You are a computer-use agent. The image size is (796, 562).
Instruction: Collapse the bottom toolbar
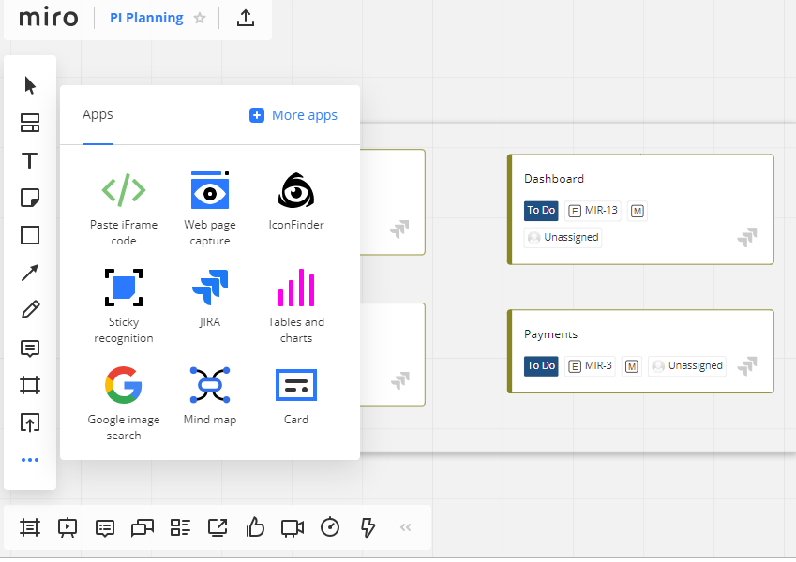pos(405,527)
